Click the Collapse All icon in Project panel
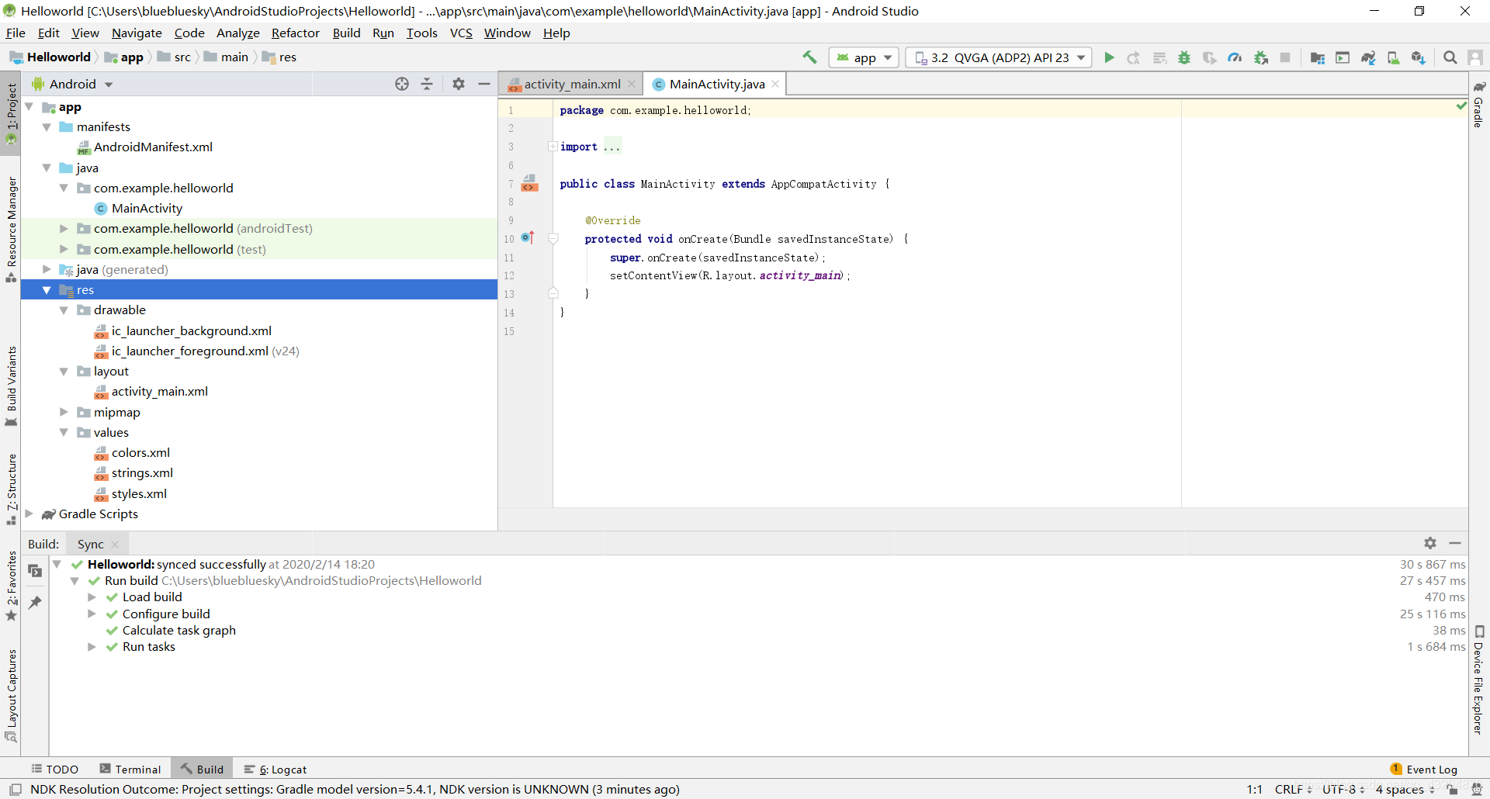 coord(427,84)
